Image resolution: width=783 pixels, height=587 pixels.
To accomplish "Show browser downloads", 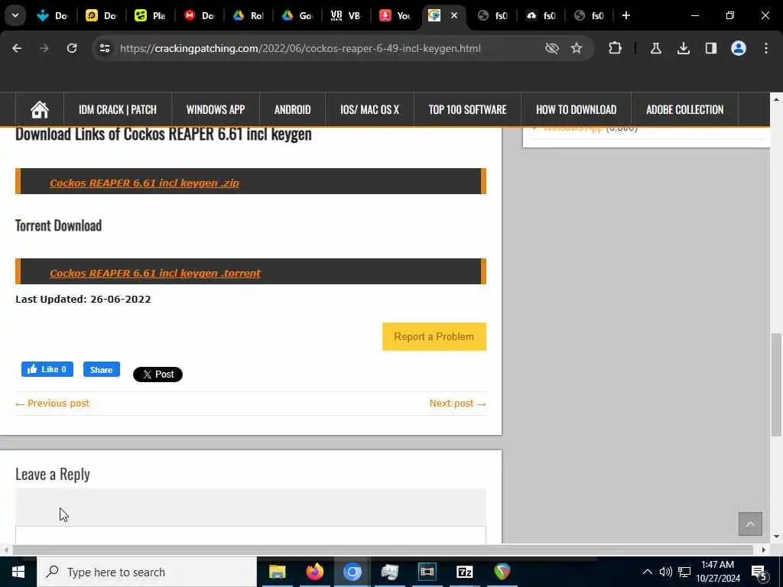I will click(683, 48).
